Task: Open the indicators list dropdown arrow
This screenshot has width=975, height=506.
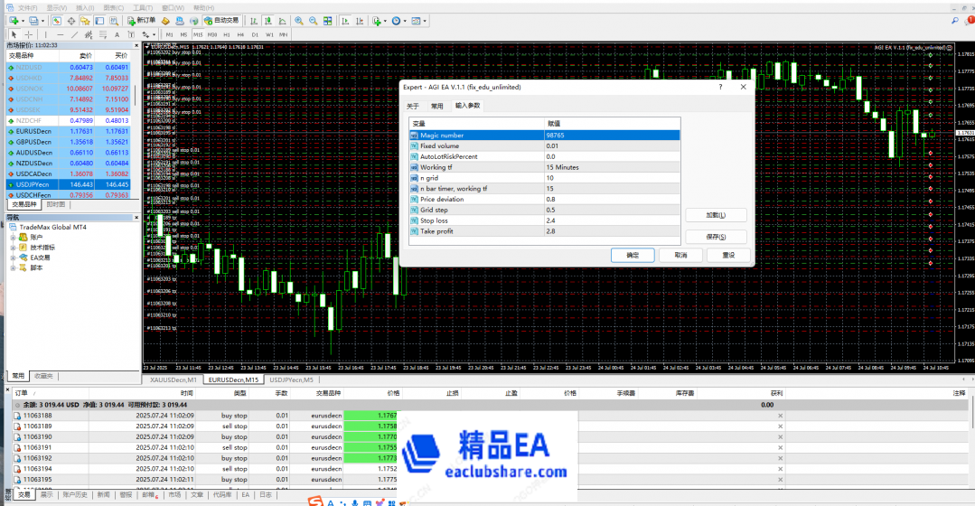Action: pyautogui.click(x=385, y=21)
